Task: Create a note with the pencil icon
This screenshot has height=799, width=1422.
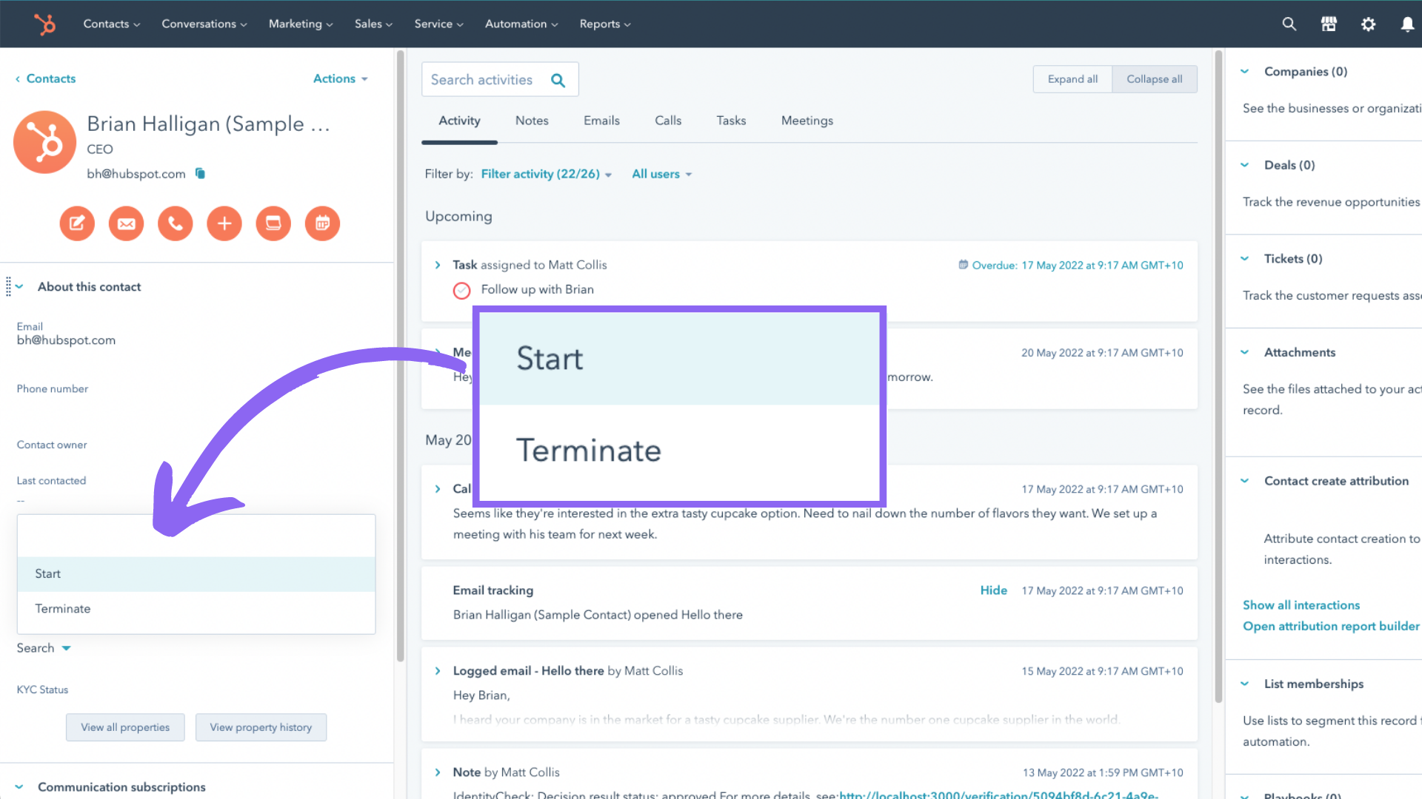Action: coord(77,223)
